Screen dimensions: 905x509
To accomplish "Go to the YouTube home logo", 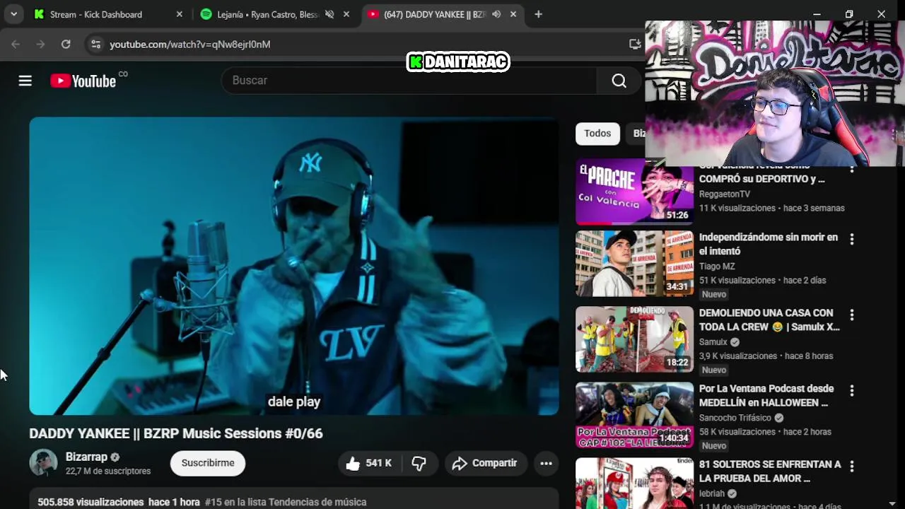I will coord(83,81).
